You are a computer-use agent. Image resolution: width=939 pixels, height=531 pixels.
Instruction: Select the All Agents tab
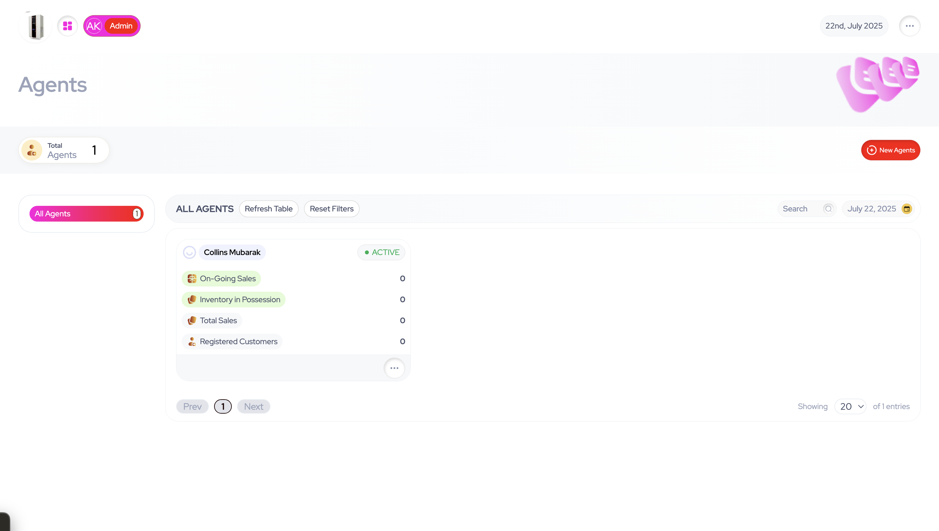coord(86,214)
